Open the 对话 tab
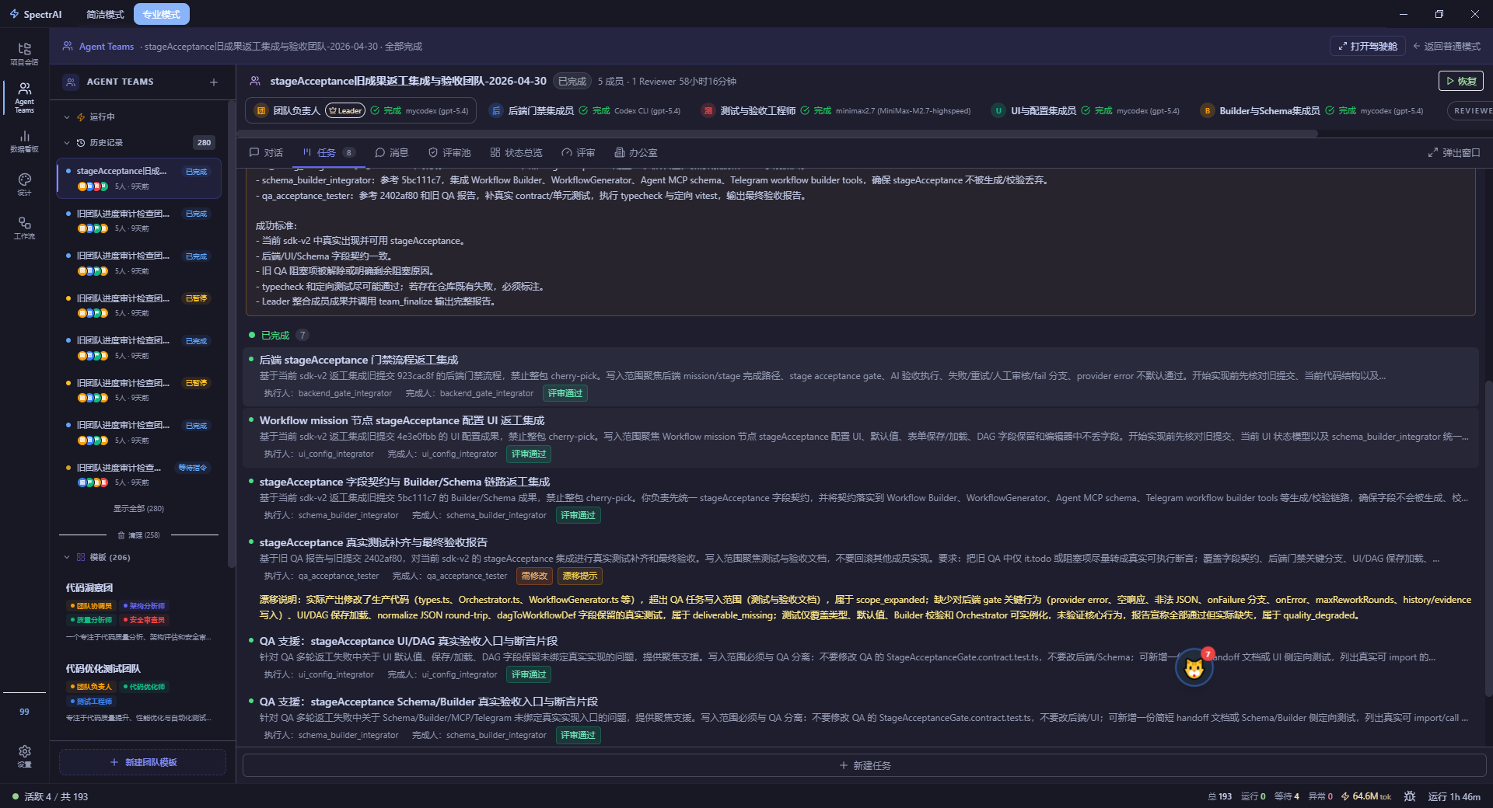The image size is (1493, 808). pos(266,153)
